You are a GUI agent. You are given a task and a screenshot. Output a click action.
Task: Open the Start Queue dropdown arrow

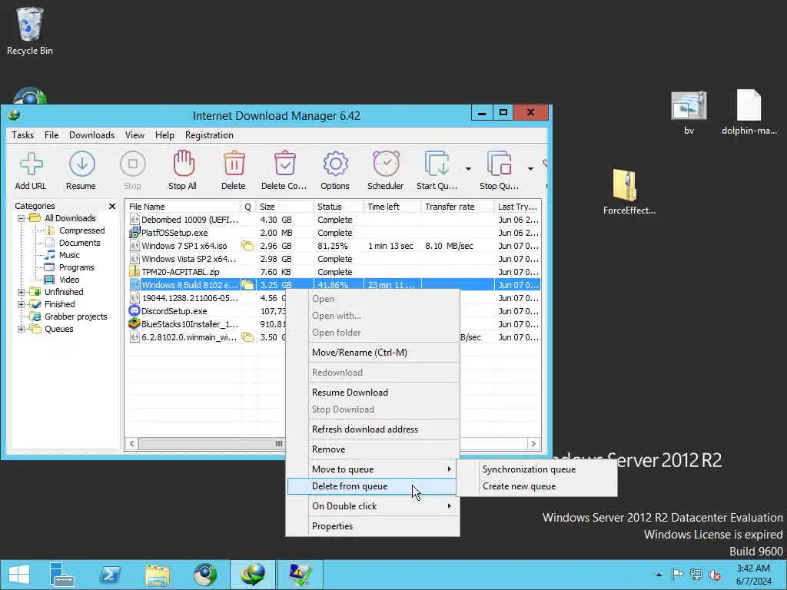point(468,169)
